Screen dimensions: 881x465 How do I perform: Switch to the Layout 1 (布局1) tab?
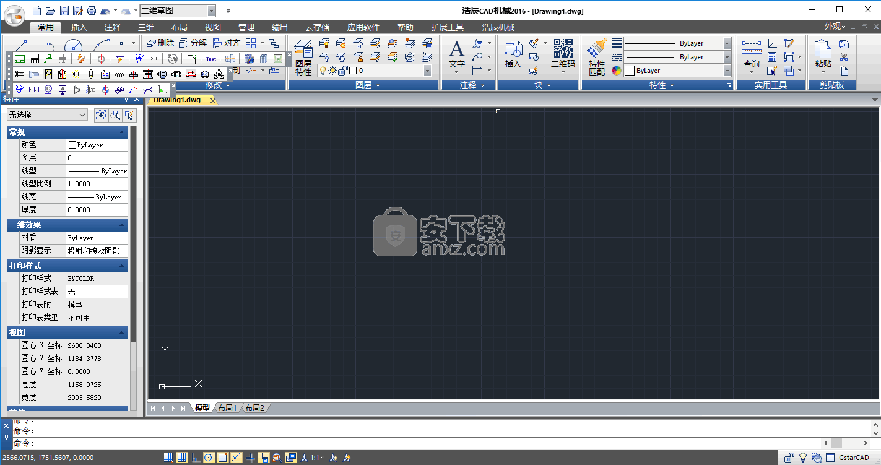[x=227, y=407]
